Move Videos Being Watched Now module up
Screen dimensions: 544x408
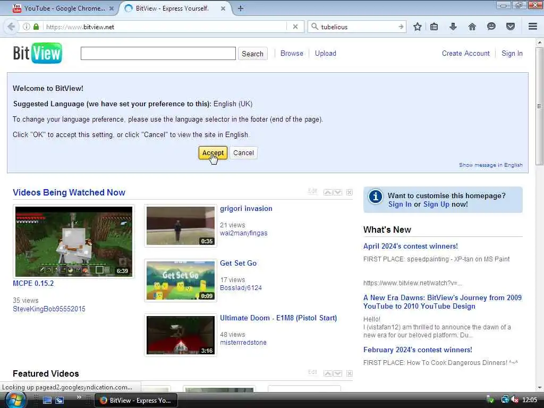pyautogui.click(x=328, y=192)
